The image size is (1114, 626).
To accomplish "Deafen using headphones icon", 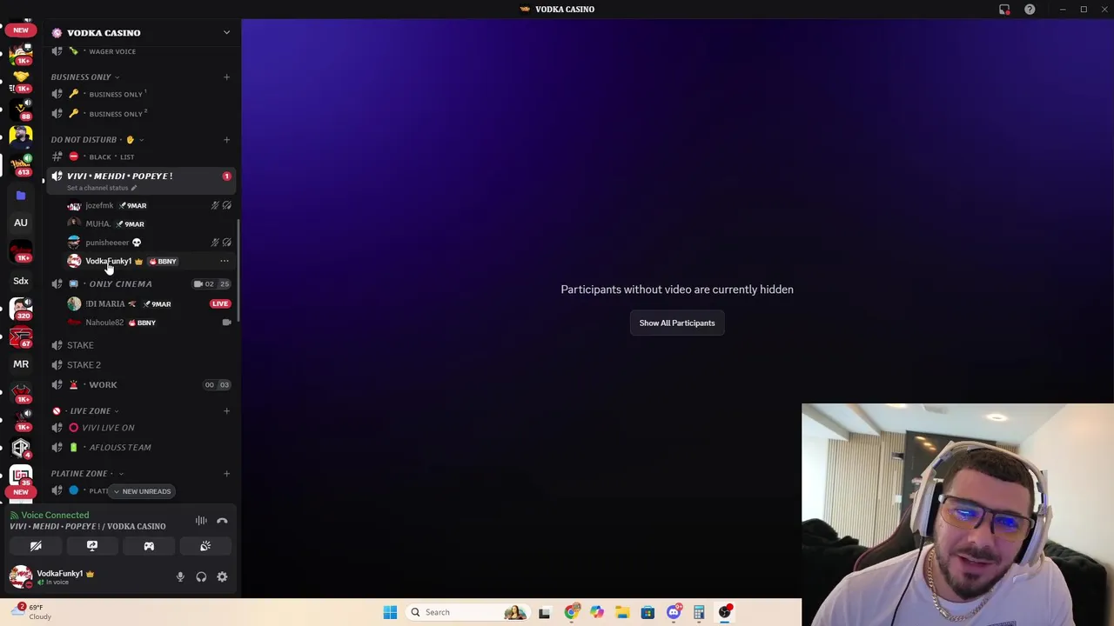I will pyautogui.click(x=201, y=576).
